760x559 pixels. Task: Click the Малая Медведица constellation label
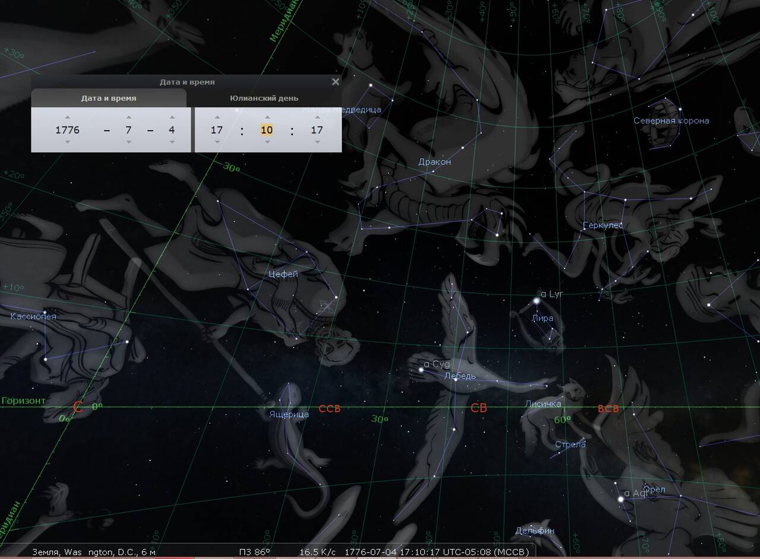pos(341,109)
